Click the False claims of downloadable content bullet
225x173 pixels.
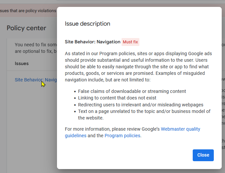point(132,91)
